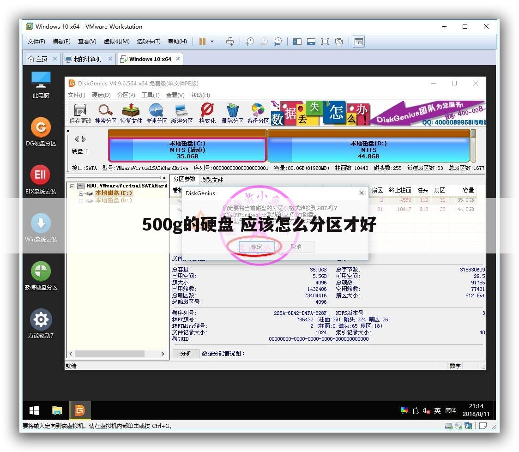Close the left tree panel

coord(164,178)
